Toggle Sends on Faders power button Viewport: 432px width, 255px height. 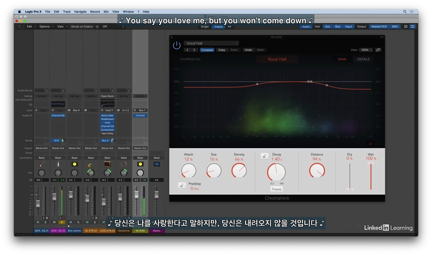(97, 27)
